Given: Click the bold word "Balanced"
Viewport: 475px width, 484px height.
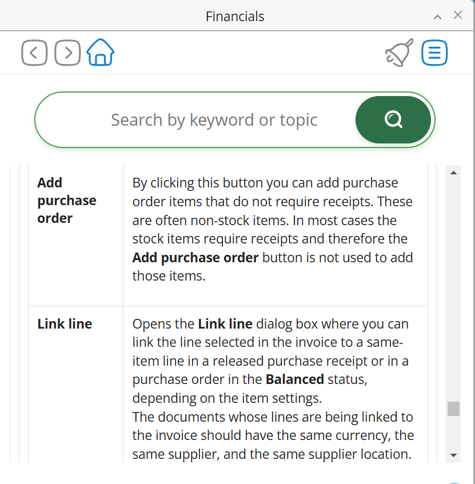Looking at the screenshot, I should coord(294,379).
